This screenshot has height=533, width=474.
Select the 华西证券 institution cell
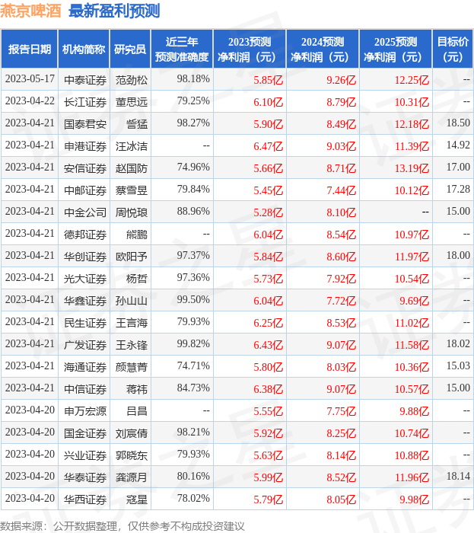[x=85, y=499]
